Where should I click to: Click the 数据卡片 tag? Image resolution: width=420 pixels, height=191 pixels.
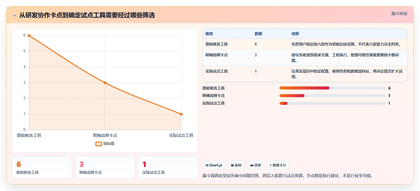point(278,165)
